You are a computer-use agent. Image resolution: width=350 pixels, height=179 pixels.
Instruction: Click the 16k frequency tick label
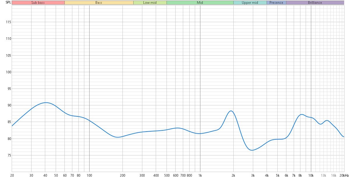click(333, 176)
